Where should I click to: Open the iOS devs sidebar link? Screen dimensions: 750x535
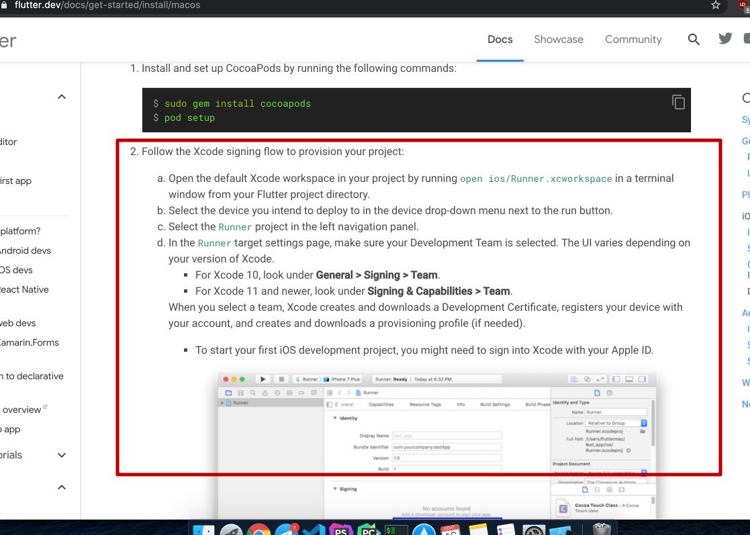[16, 270]
